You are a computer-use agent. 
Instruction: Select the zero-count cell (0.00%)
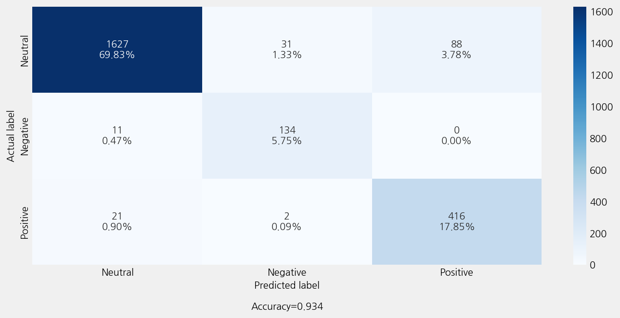[456, 135]
